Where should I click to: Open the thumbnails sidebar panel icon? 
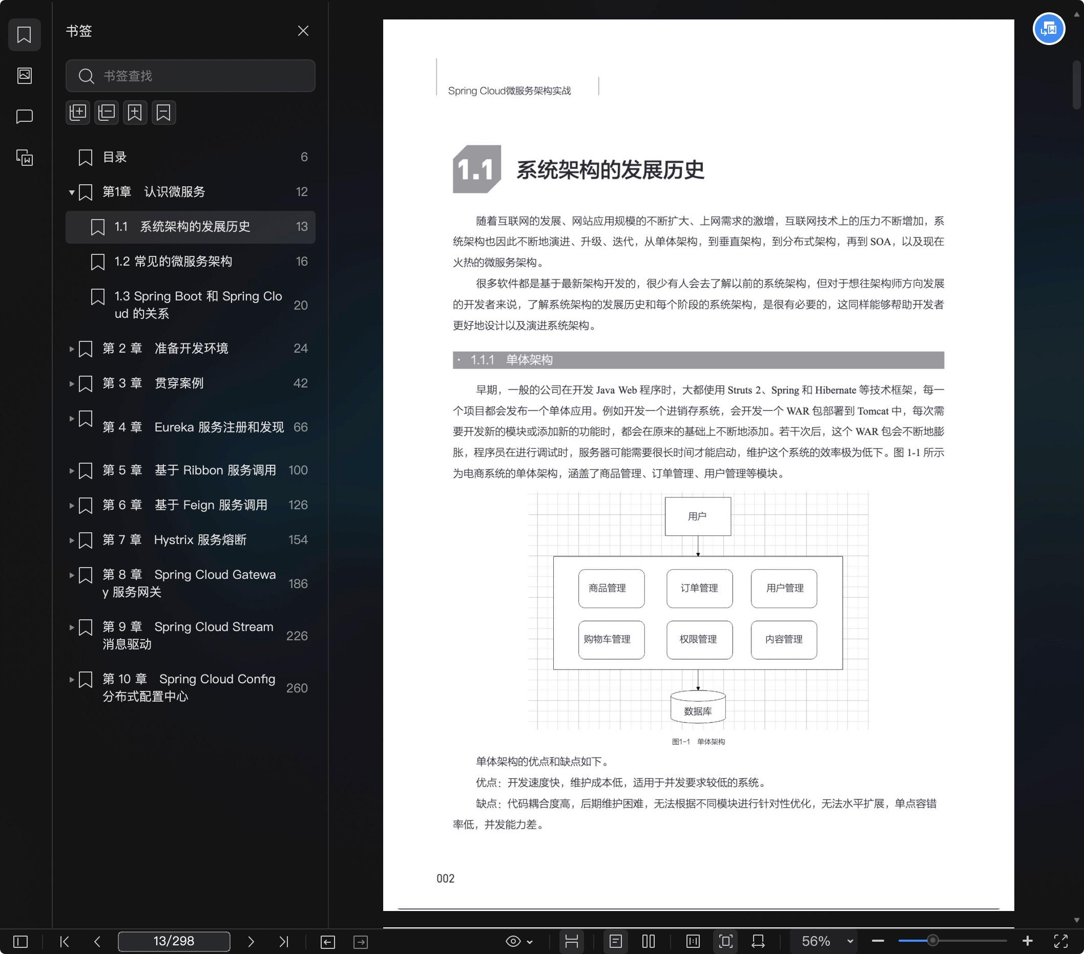click(25, 75)
